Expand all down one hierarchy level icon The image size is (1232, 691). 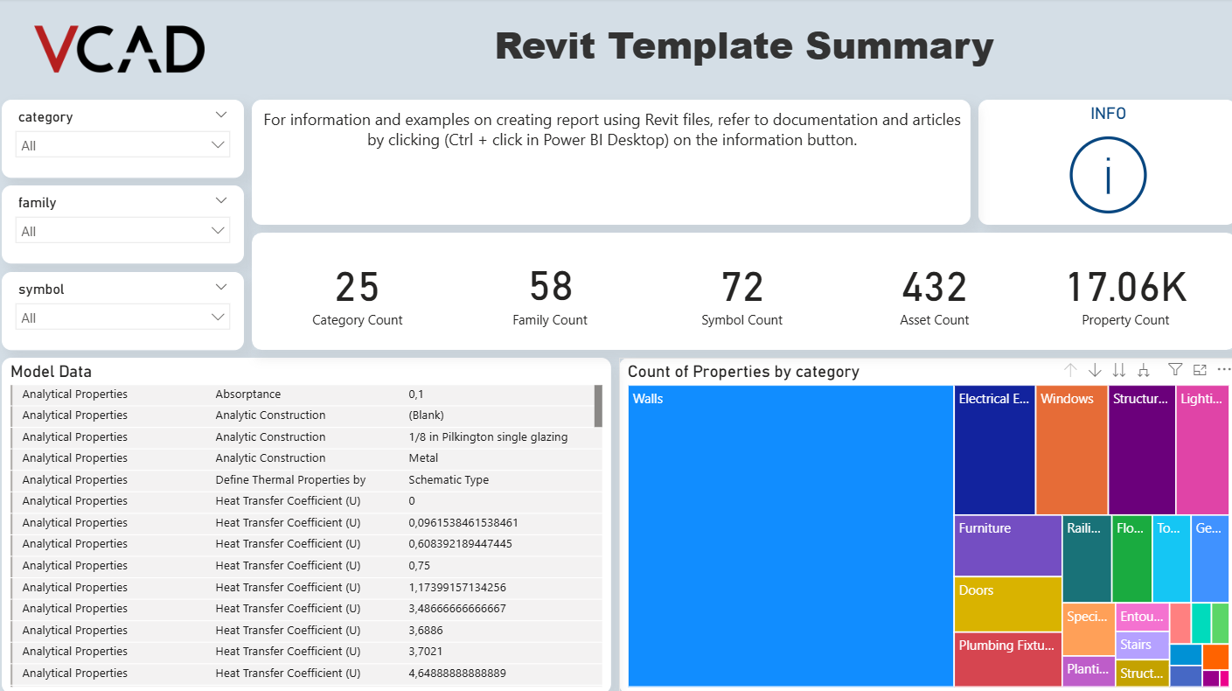click(x=1143, y=370)
